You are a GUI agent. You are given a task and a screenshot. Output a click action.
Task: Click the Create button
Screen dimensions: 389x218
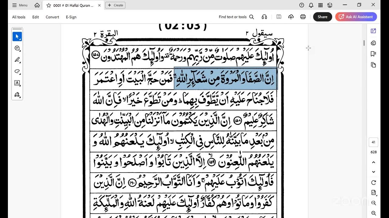tap(115, 5)
